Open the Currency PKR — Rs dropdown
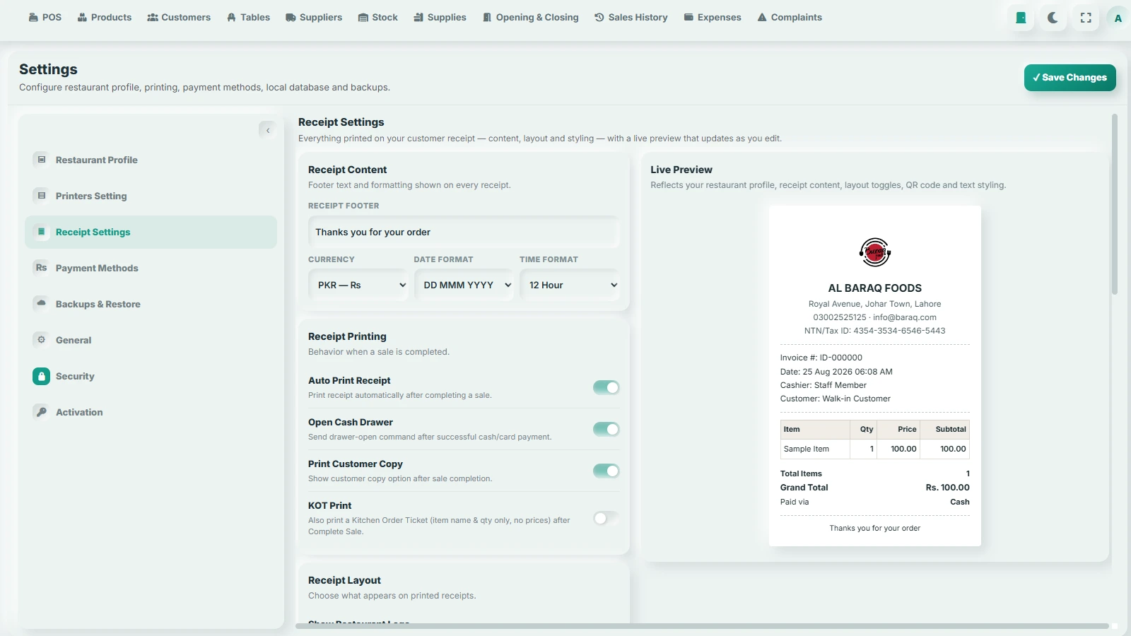This screenshot has height=636, width=1131. (x=358, y=285)
